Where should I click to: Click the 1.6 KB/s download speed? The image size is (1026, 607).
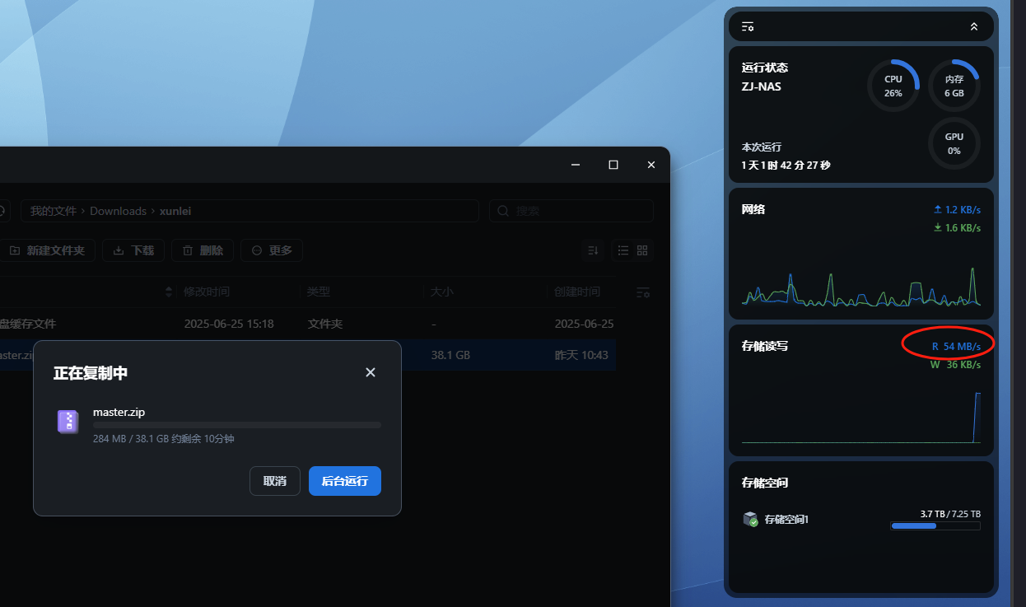963,227
